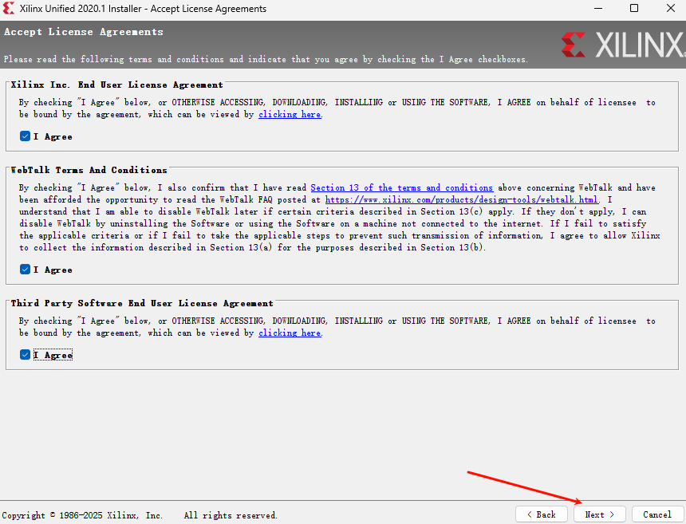
Task: Click the 'WebTalk Terms And Conditions' group heading
Action: tap(89, 170)
